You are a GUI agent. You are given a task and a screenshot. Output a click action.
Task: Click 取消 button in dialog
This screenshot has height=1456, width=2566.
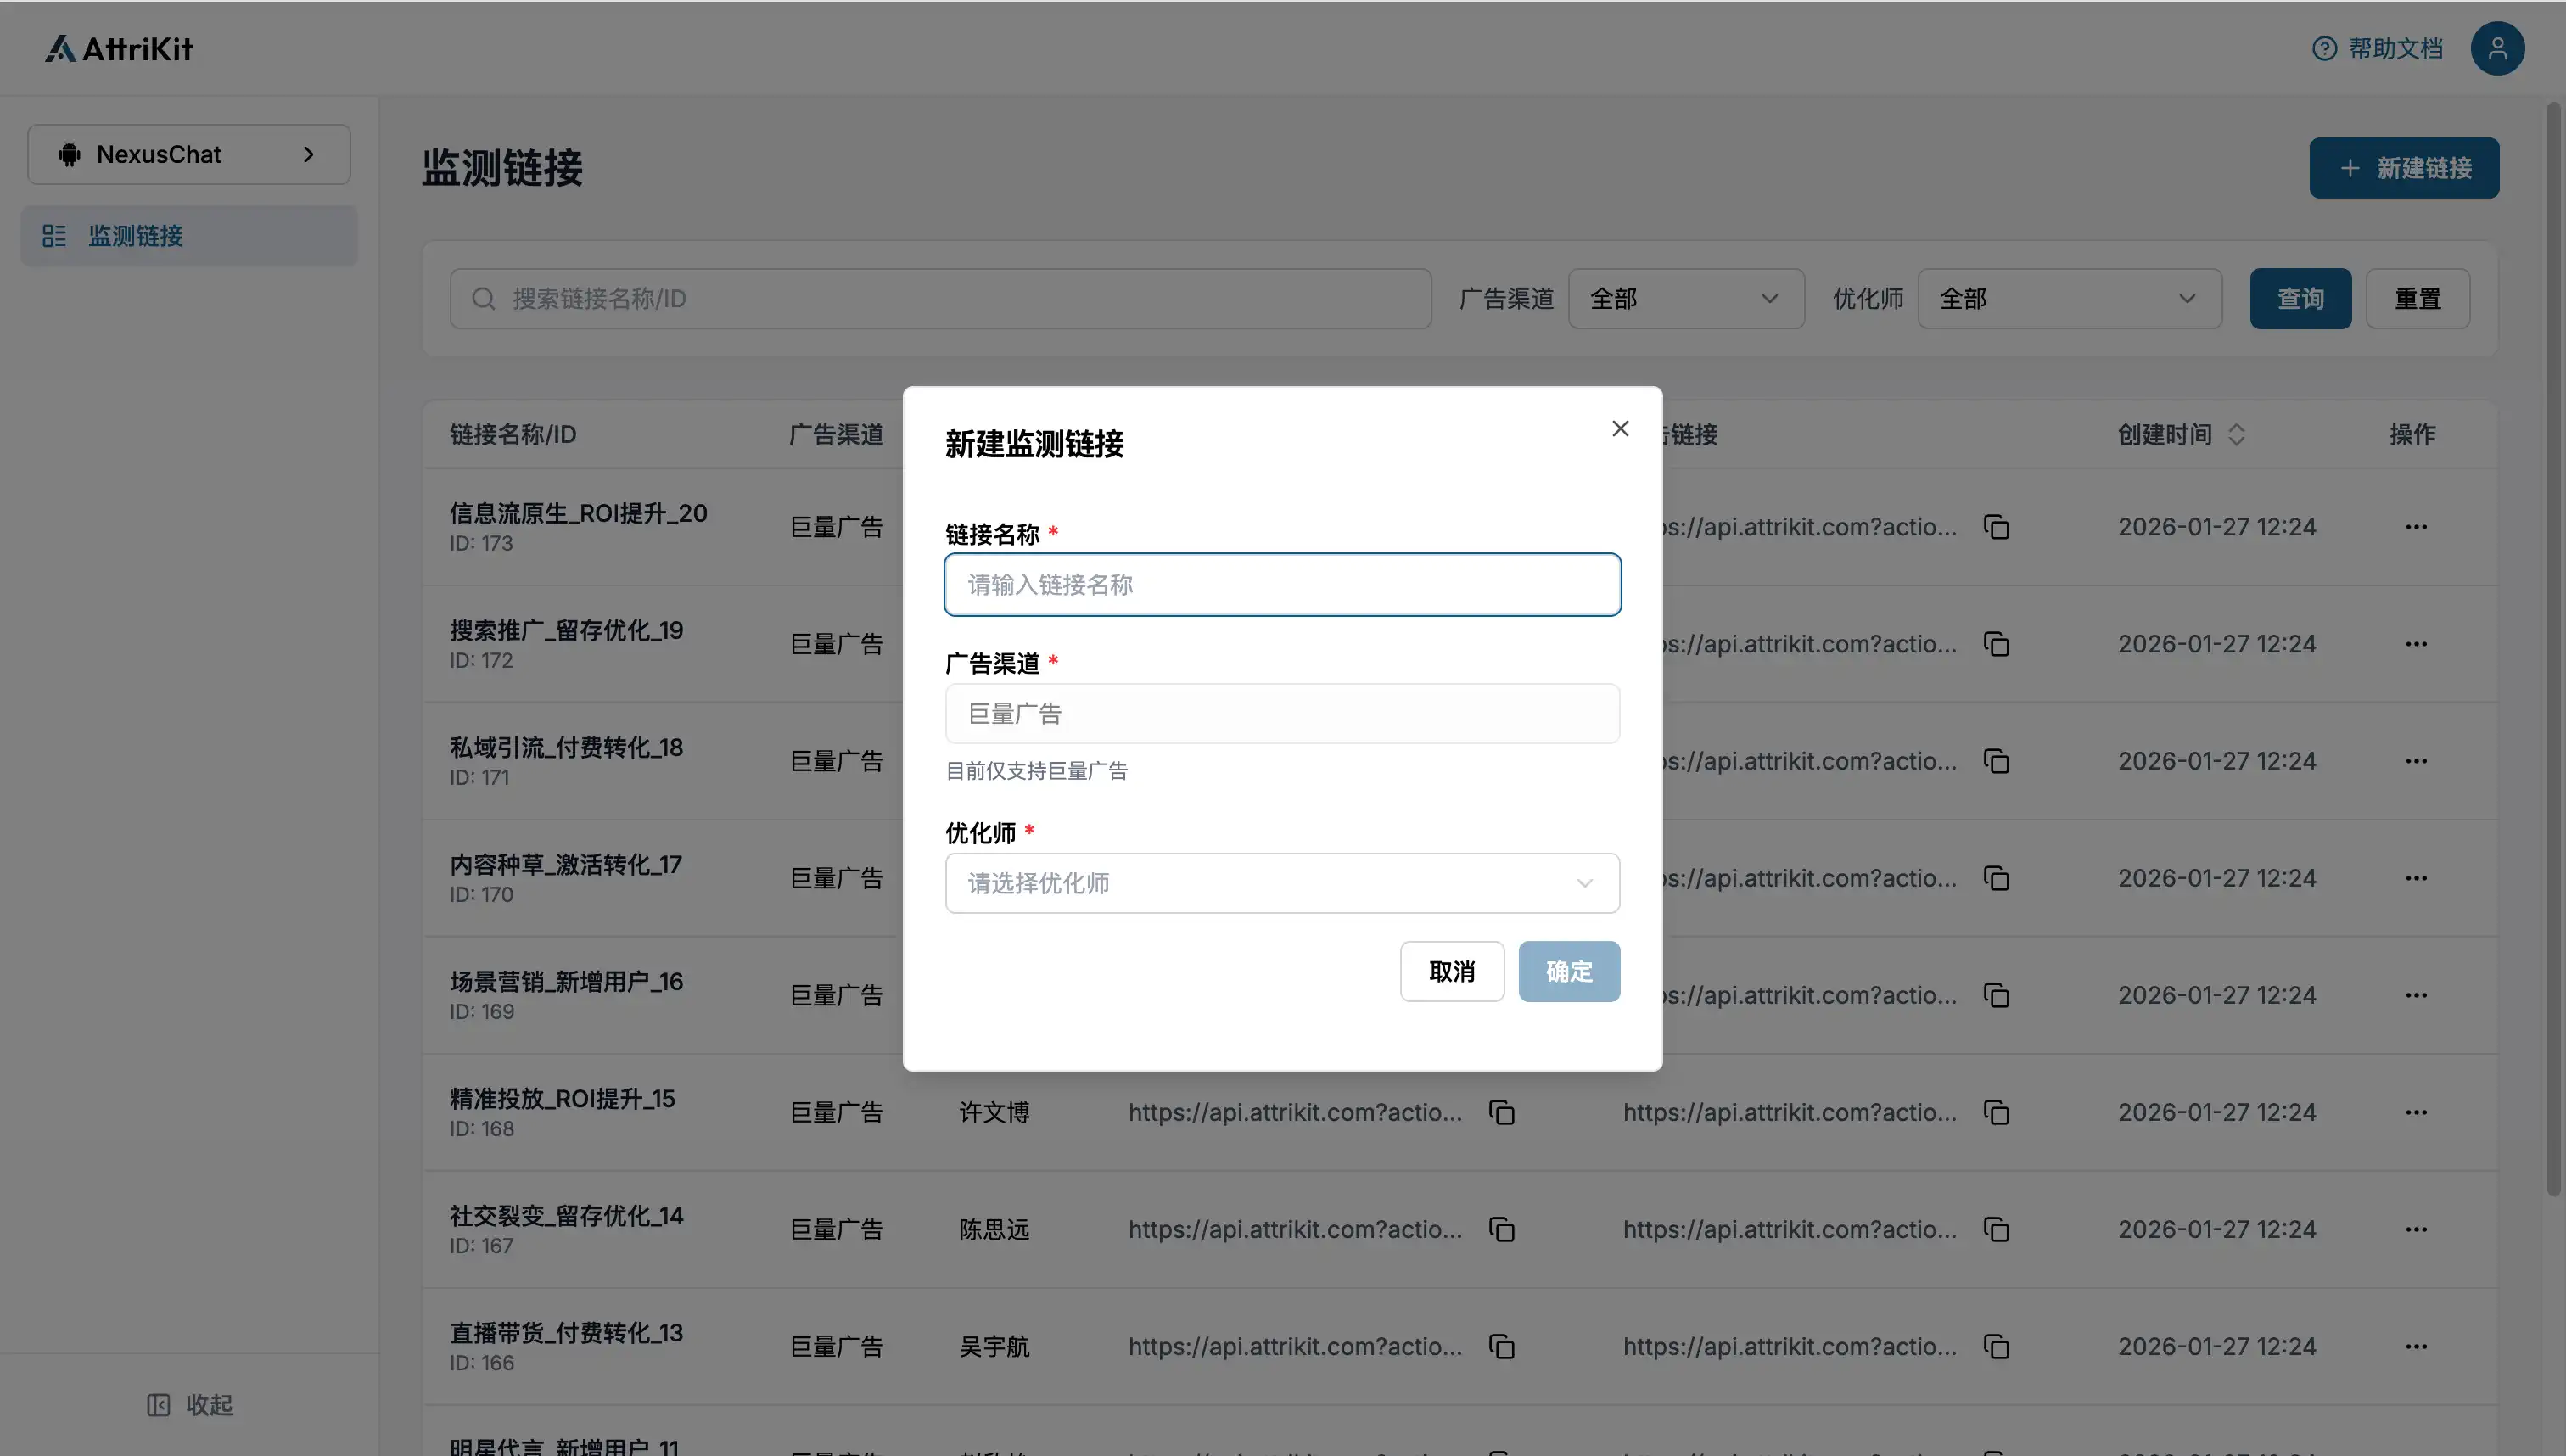(x=1451, y=971)
